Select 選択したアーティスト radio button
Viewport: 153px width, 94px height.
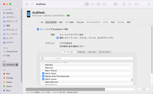tap(58, 38)
